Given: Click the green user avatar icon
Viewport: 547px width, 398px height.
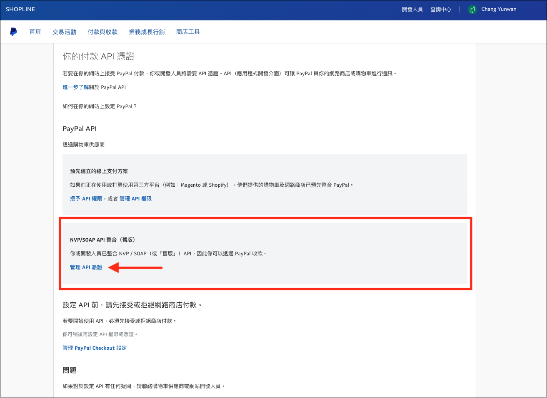Looking at the screenshot, I should tap(472, 9).
